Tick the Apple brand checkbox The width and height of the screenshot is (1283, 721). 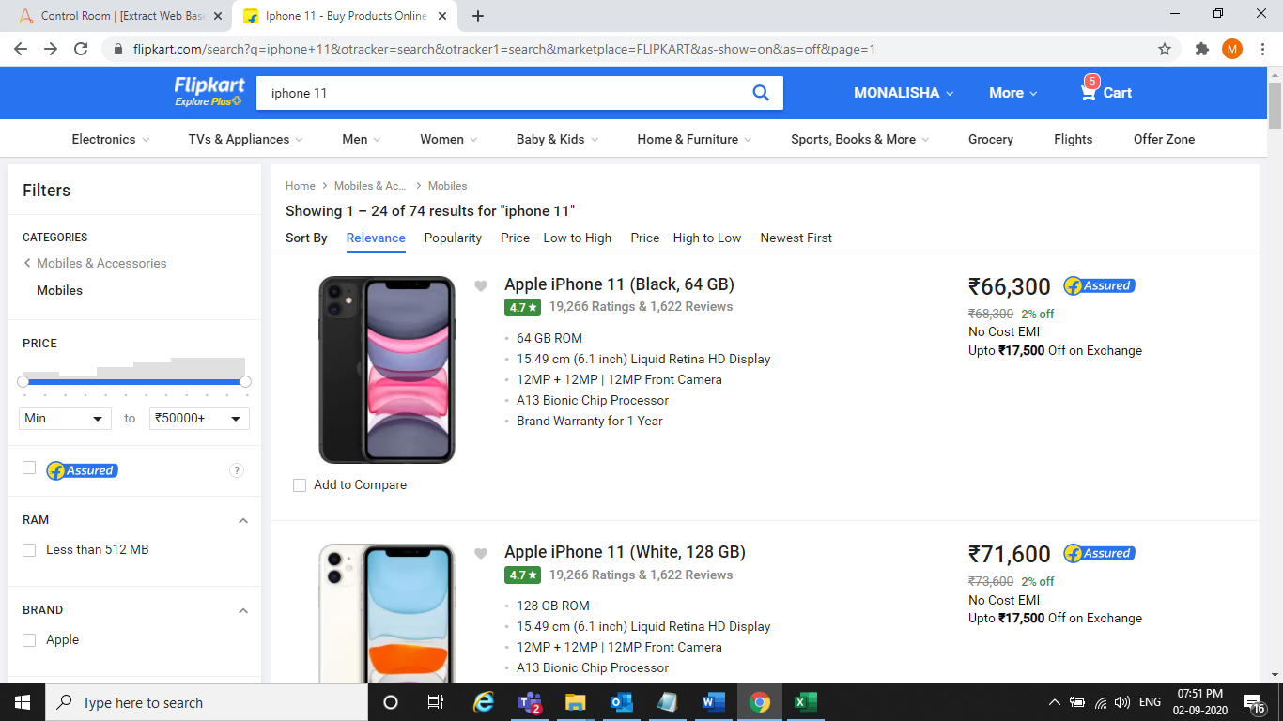(29, 640)
